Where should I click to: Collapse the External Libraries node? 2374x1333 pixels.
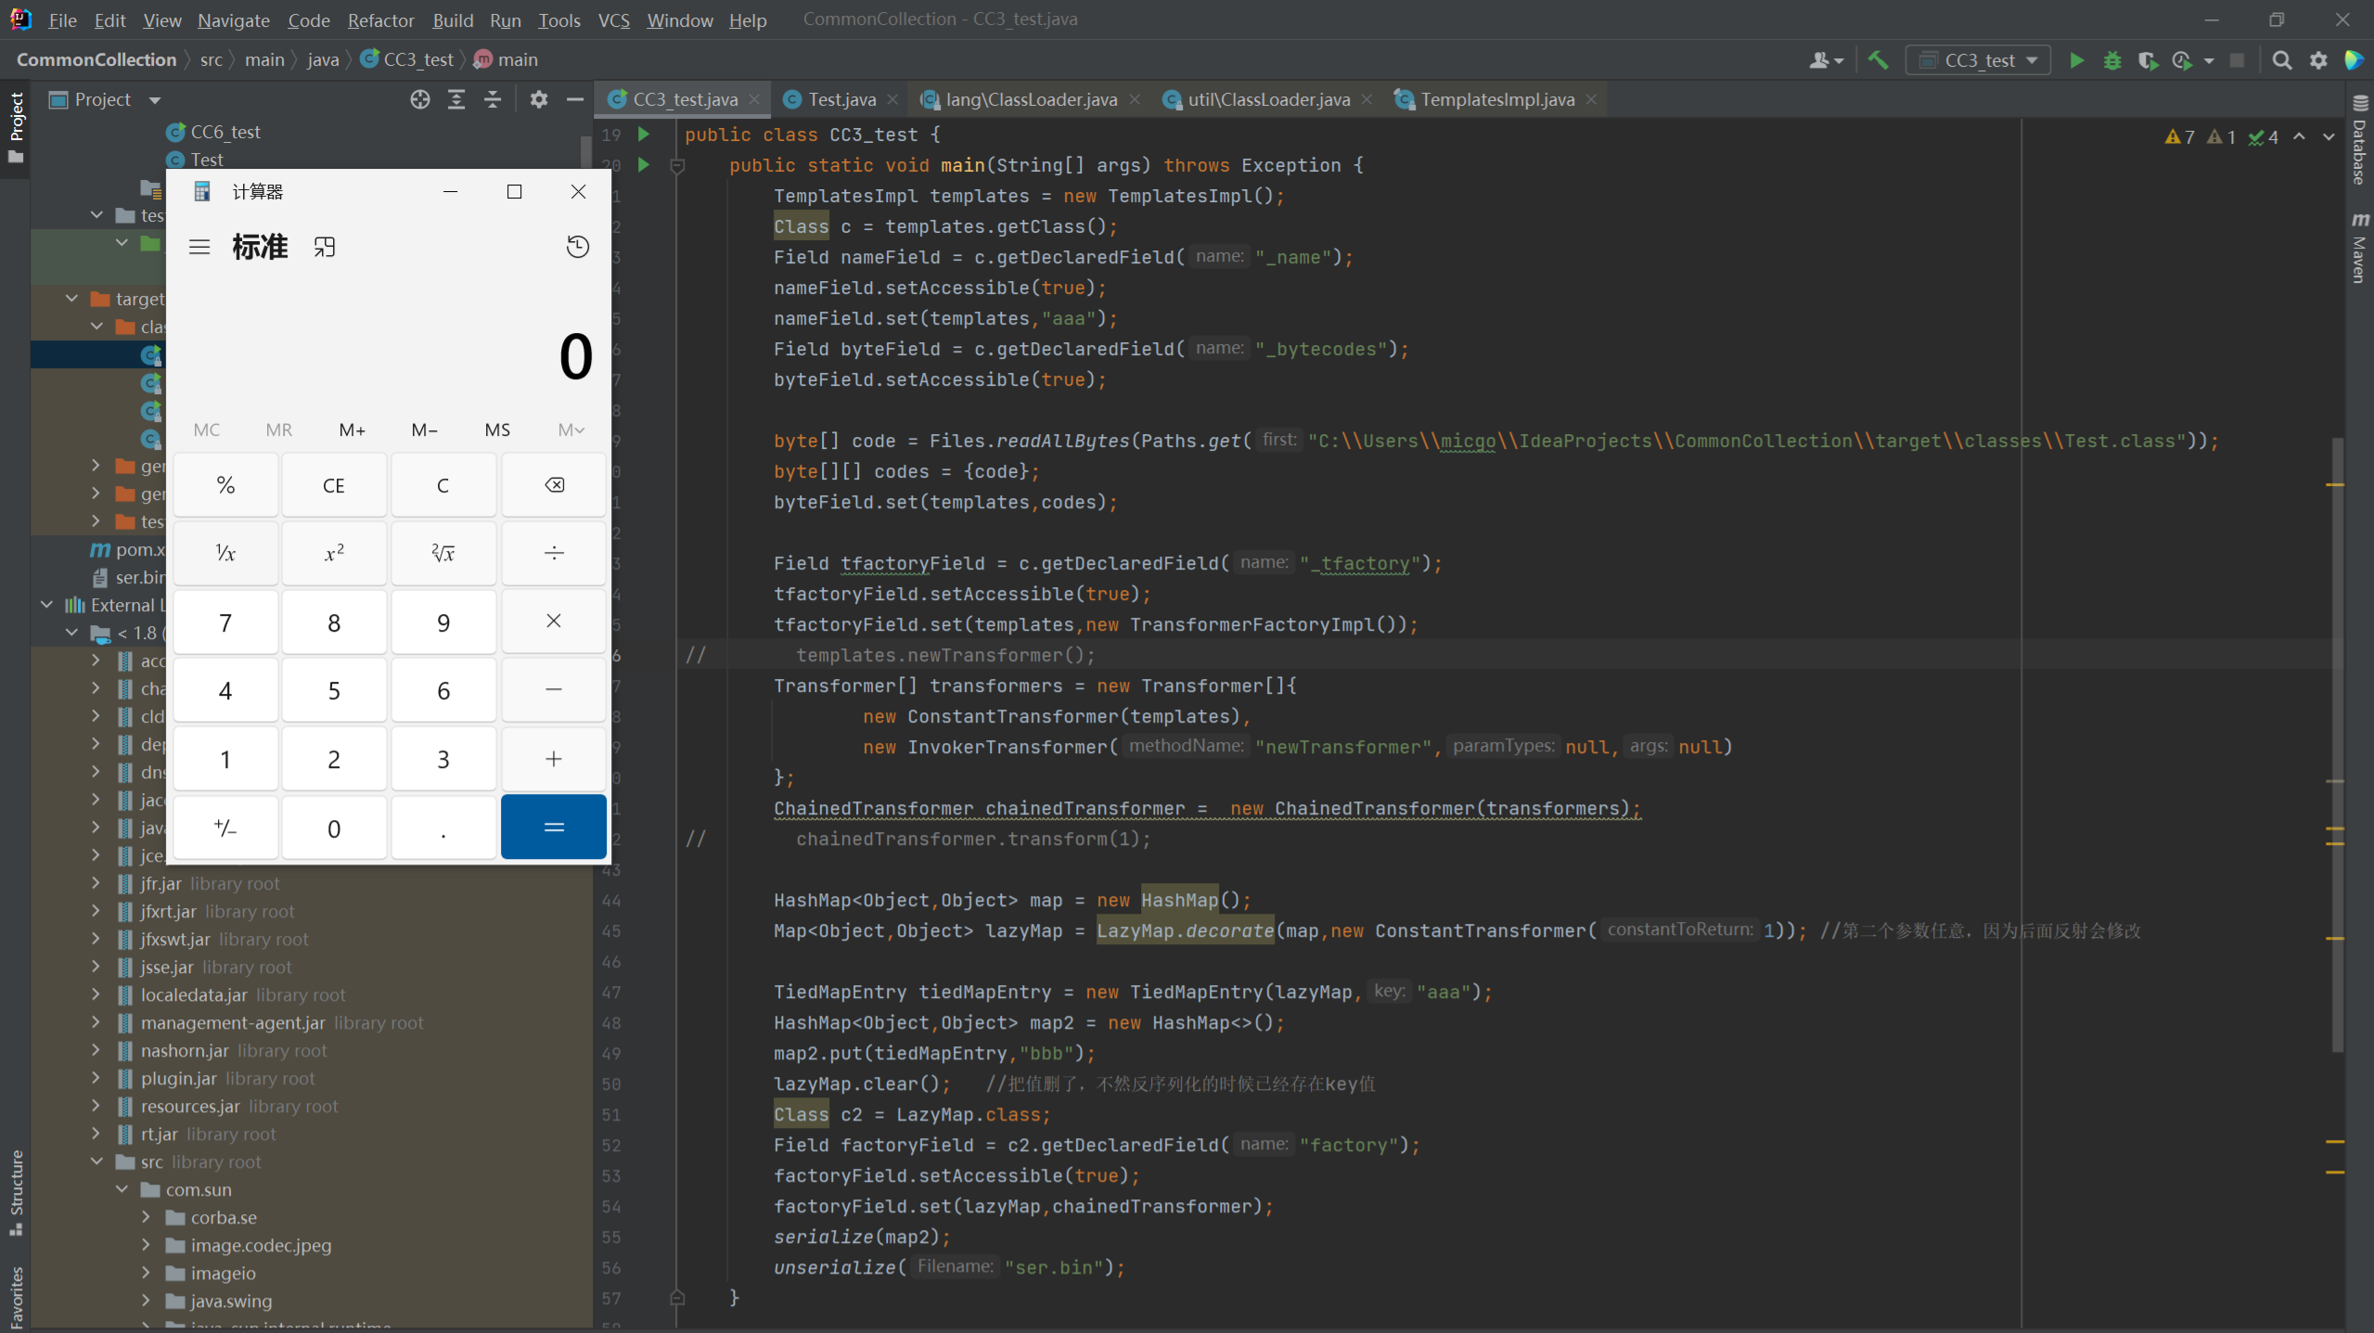pyautogui.click(x=46, y=605)
